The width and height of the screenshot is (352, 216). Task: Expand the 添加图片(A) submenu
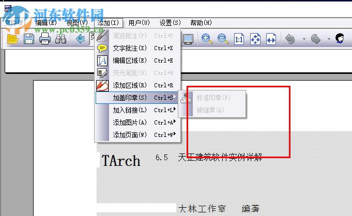tap(138, 122)
